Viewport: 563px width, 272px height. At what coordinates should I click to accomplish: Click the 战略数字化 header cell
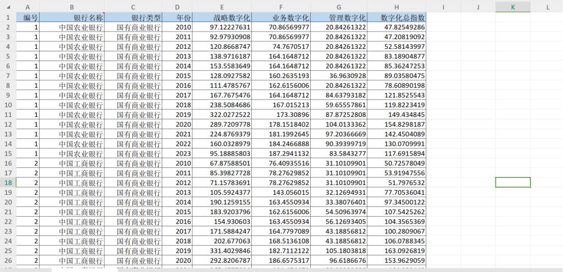coord(222,17)
